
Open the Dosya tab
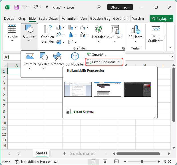tap(9, 18)
